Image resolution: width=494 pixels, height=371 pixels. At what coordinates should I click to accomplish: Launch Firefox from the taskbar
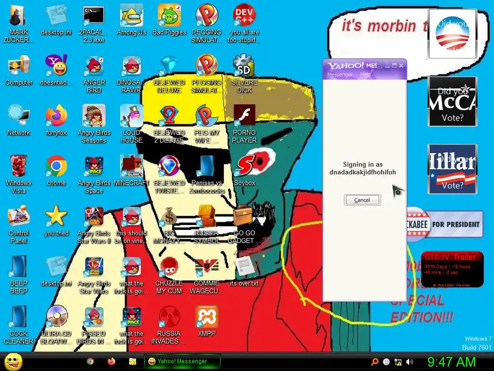[x=111, y=361]
